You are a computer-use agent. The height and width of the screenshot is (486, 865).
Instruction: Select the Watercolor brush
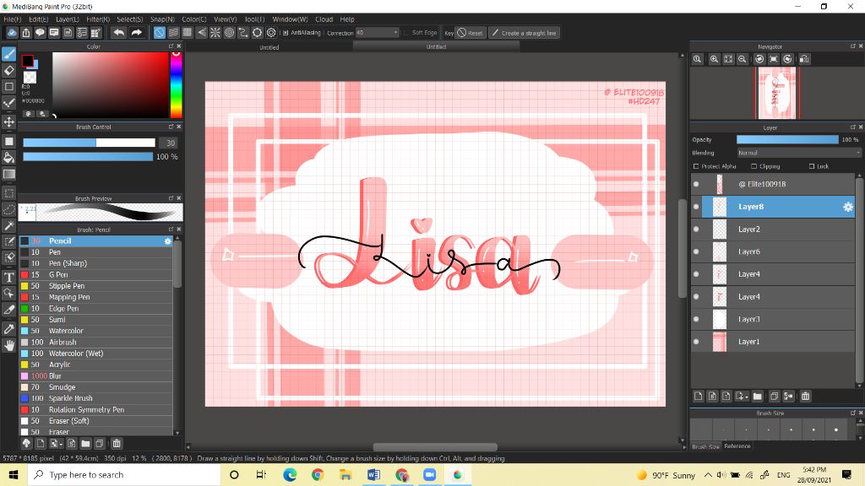click(96, 331)
